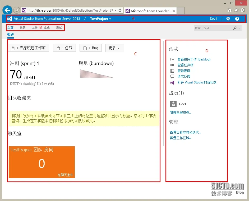Click the Dev1 member avatar icon
Screen dimensions: 249x201
pos(173,104)
